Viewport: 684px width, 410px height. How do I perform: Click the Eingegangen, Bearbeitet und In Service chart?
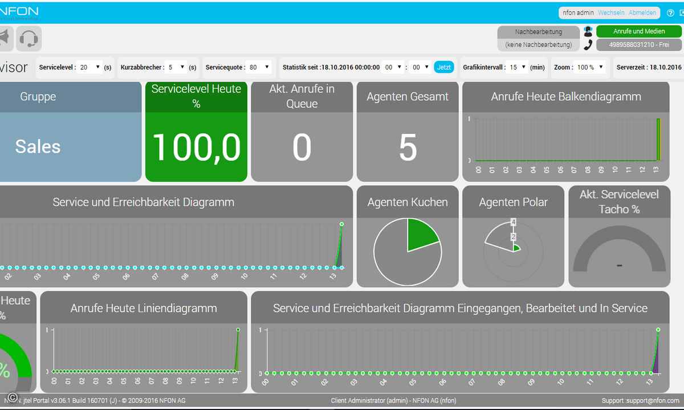pyautogui.click(x=461, y=342)
